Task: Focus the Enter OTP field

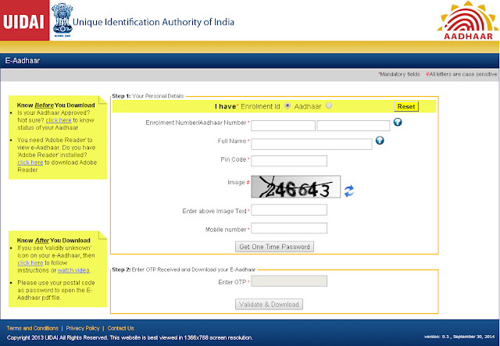Action: 289,281
